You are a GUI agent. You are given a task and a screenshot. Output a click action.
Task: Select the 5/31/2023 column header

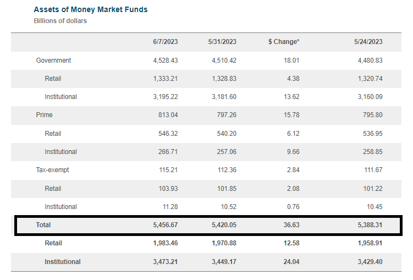(x=222, y=42)
